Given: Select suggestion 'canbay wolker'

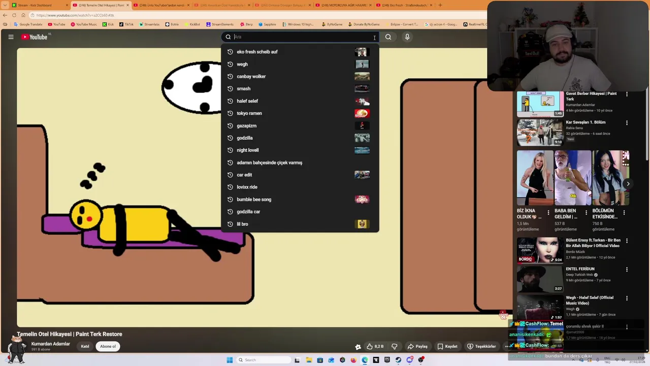Looking at the screenshot, I should (x=300, y=76).
